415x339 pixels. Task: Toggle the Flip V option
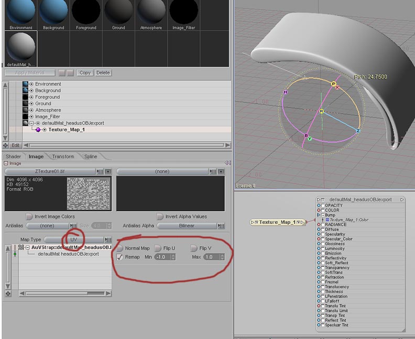194,248
